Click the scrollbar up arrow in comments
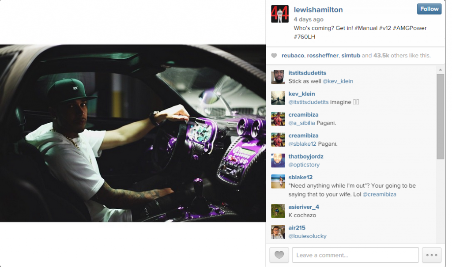Viewport: 452px width, 268px height. click(440, 69)
